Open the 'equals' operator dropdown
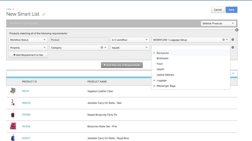Viewport: 252px width, 141px height. 130,48
